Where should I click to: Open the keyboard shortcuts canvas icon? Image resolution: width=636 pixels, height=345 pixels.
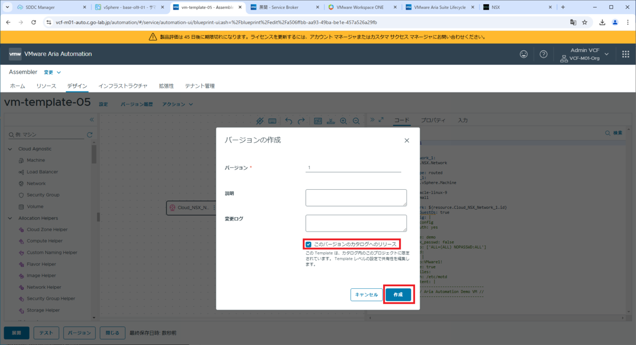coord(272,121)
